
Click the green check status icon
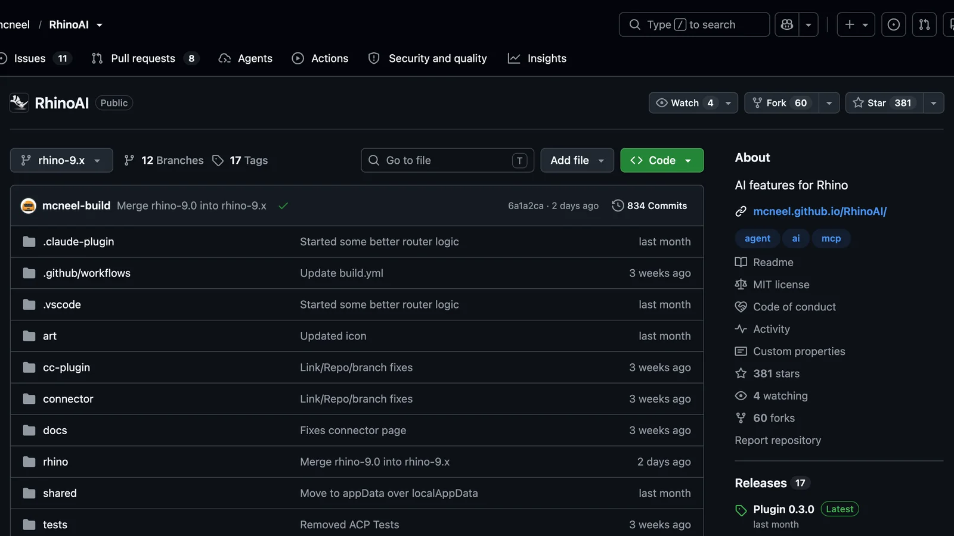283,205
